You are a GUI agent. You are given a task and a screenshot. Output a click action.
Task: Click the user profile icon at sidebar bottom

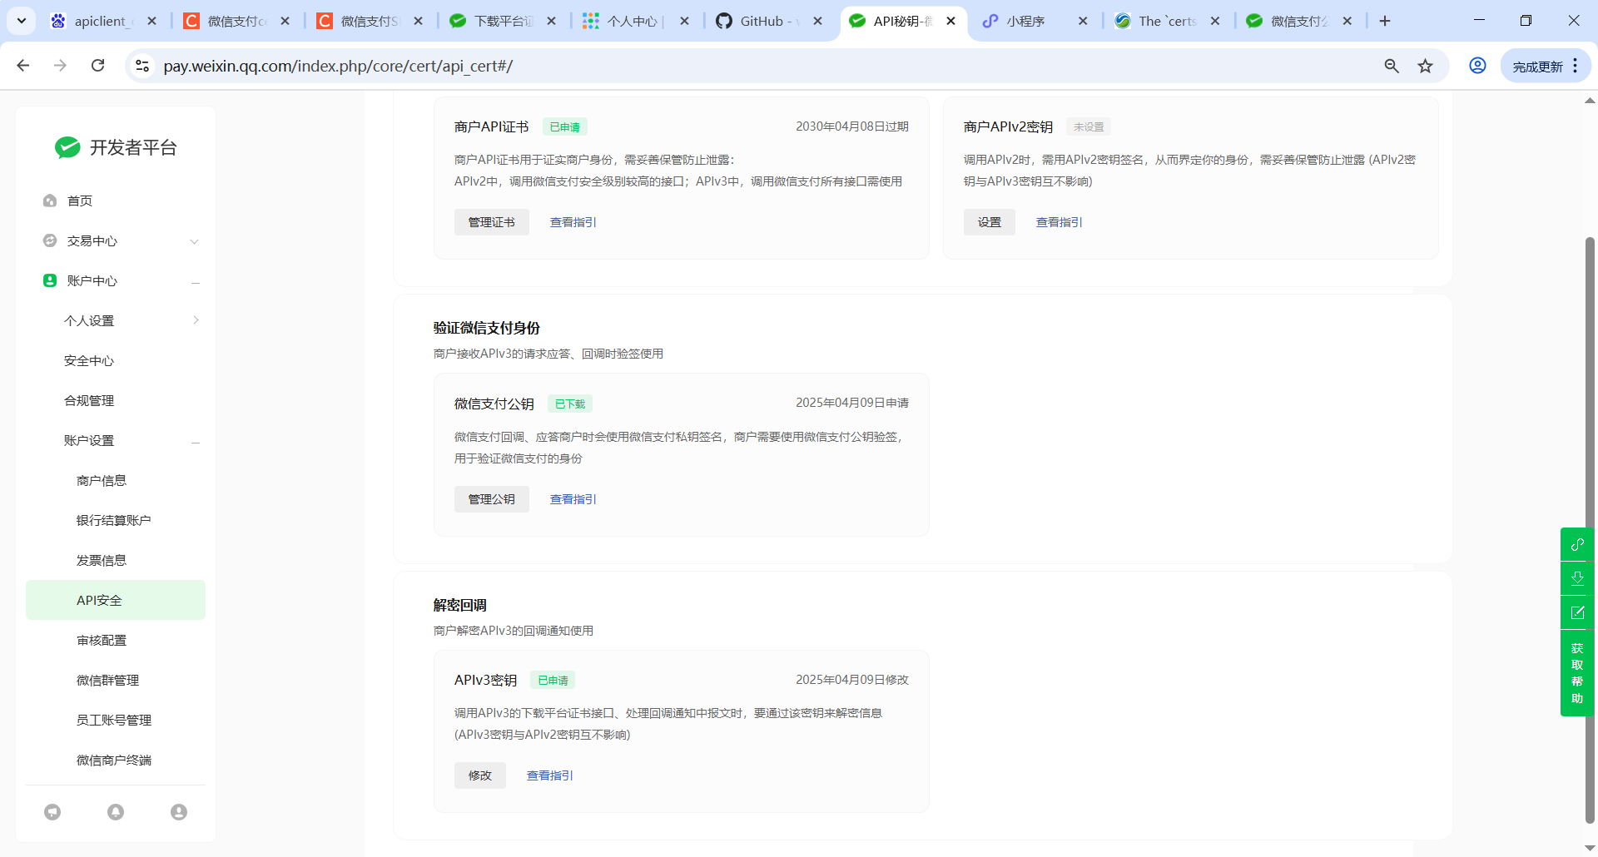(x=179, y=812)
